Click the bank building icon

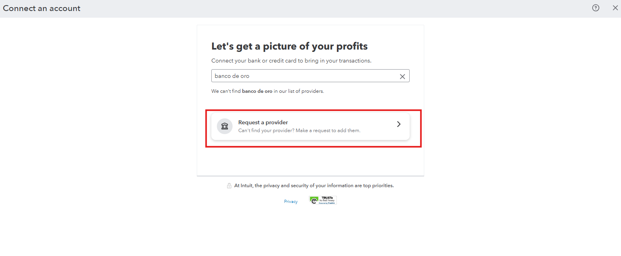tap(225, 126)
